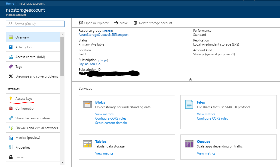Click the Diagnose and solve problems wrench icon
This screenshot has width=280, height=167.
11,76
